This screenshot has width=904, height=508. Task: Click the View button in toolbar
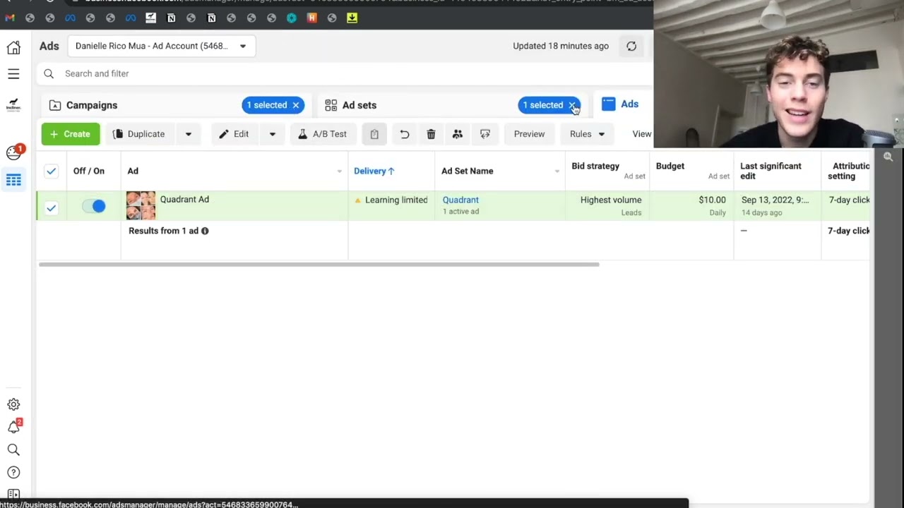coord(642,134)
